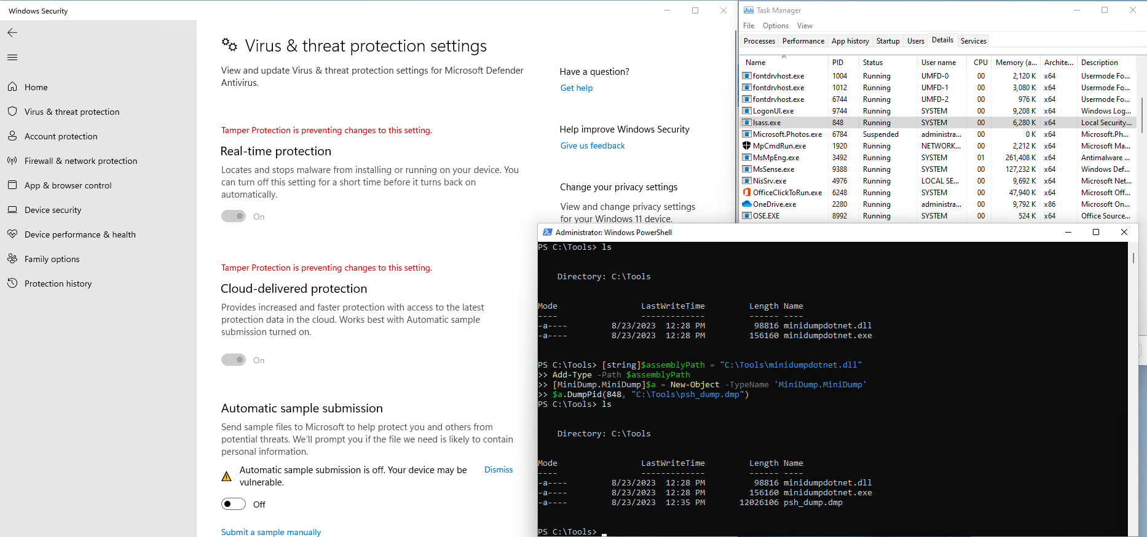Viewport: 1147px width, 537px height.
Task: Click the Get help link
Action: [577, 88]
